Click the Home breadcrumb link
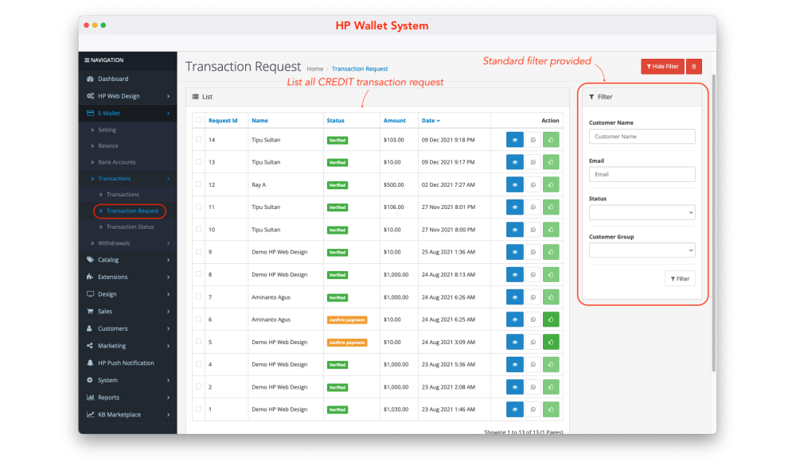The image size is (796, 465). 315,69
